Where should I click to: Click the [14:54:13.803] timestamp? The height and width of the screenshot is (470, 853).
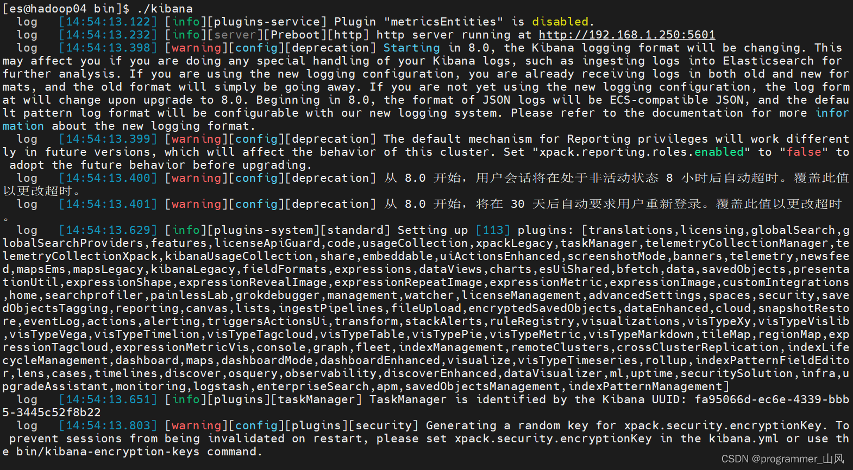[108, 425]
